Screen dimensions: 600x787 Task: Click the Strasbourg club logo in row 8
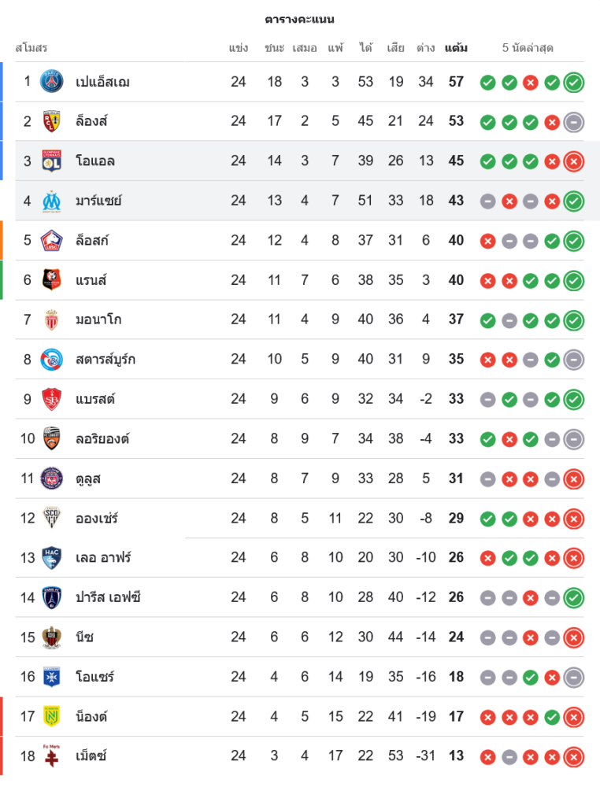(x=52, y=360)
